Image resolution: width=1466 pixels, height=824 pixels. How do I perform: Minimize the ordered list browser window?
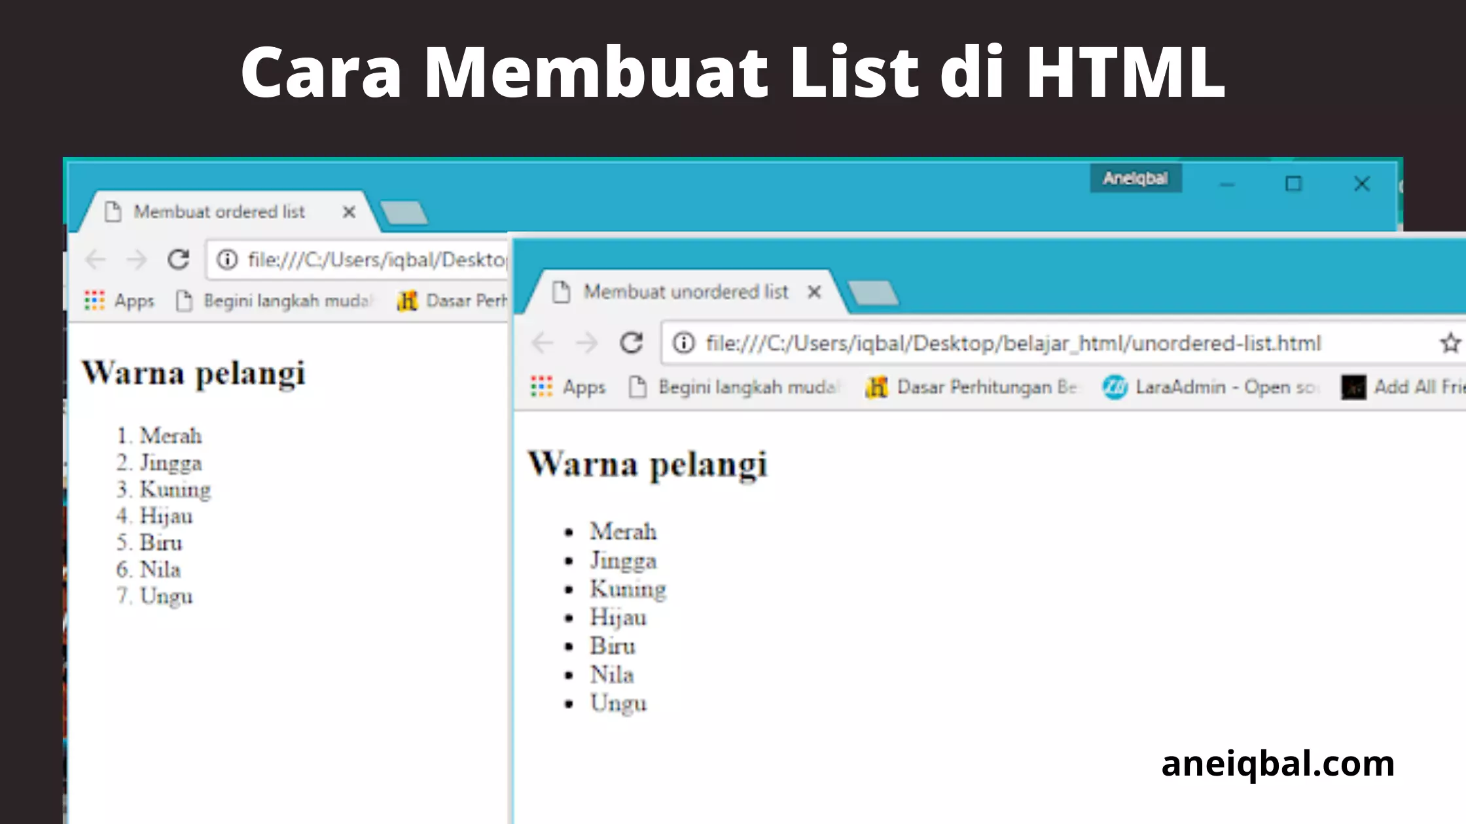click(1227, 184)
